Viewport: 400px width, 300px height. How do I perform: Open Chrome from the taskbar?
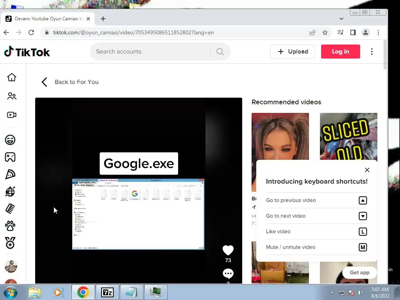pos(83,292)
